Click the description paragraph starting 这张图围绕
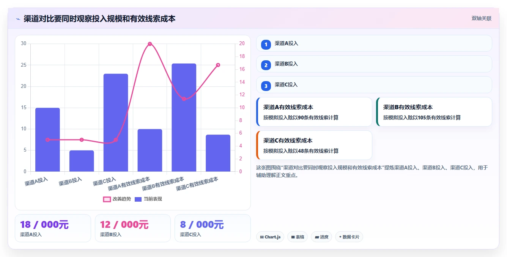This screenshot has height=257, width=507. [372, 171]
